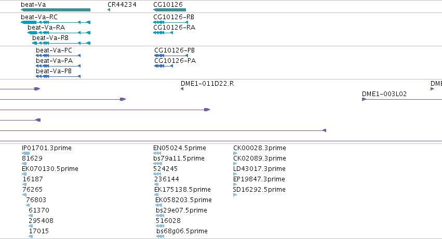Viewport: 442px width, 239px height.
Task: Select feature 16187
Action: pos(33,179)
